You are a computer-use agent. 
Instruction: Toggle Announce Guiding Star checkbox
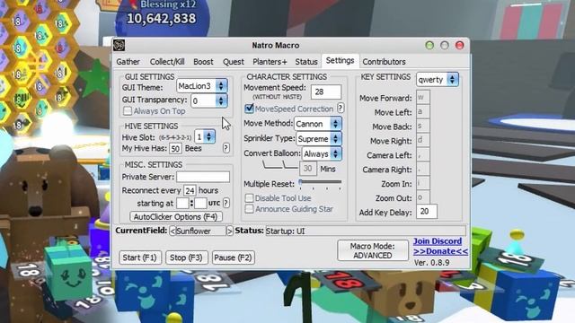(250, 209)
